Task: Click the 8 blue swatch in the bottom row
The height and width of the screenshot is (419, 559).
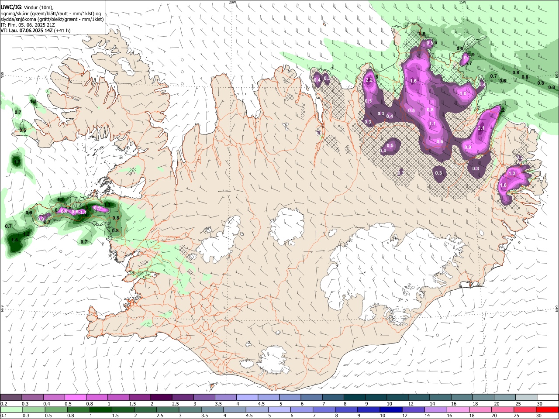Action: pos(347,409)
